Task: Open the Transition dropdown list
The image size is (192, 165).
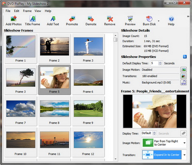Action: pos(184,155)
